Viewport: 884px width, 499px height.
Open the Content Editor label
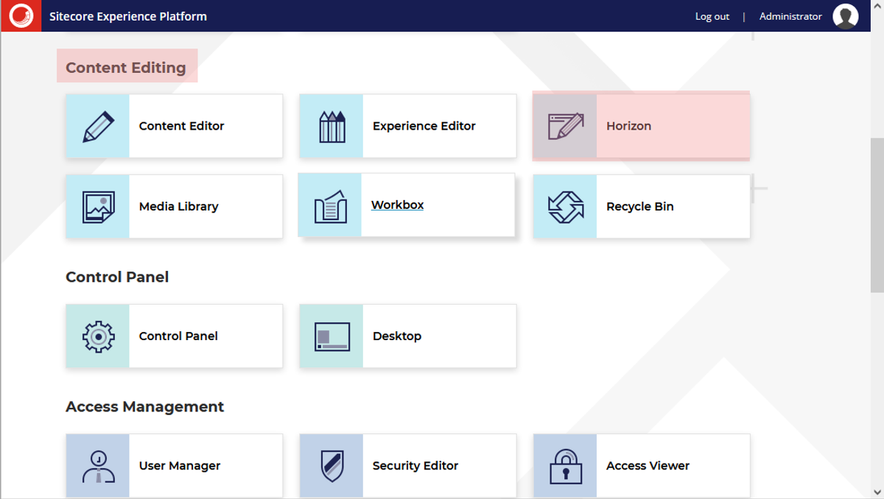tap(181, 126)
